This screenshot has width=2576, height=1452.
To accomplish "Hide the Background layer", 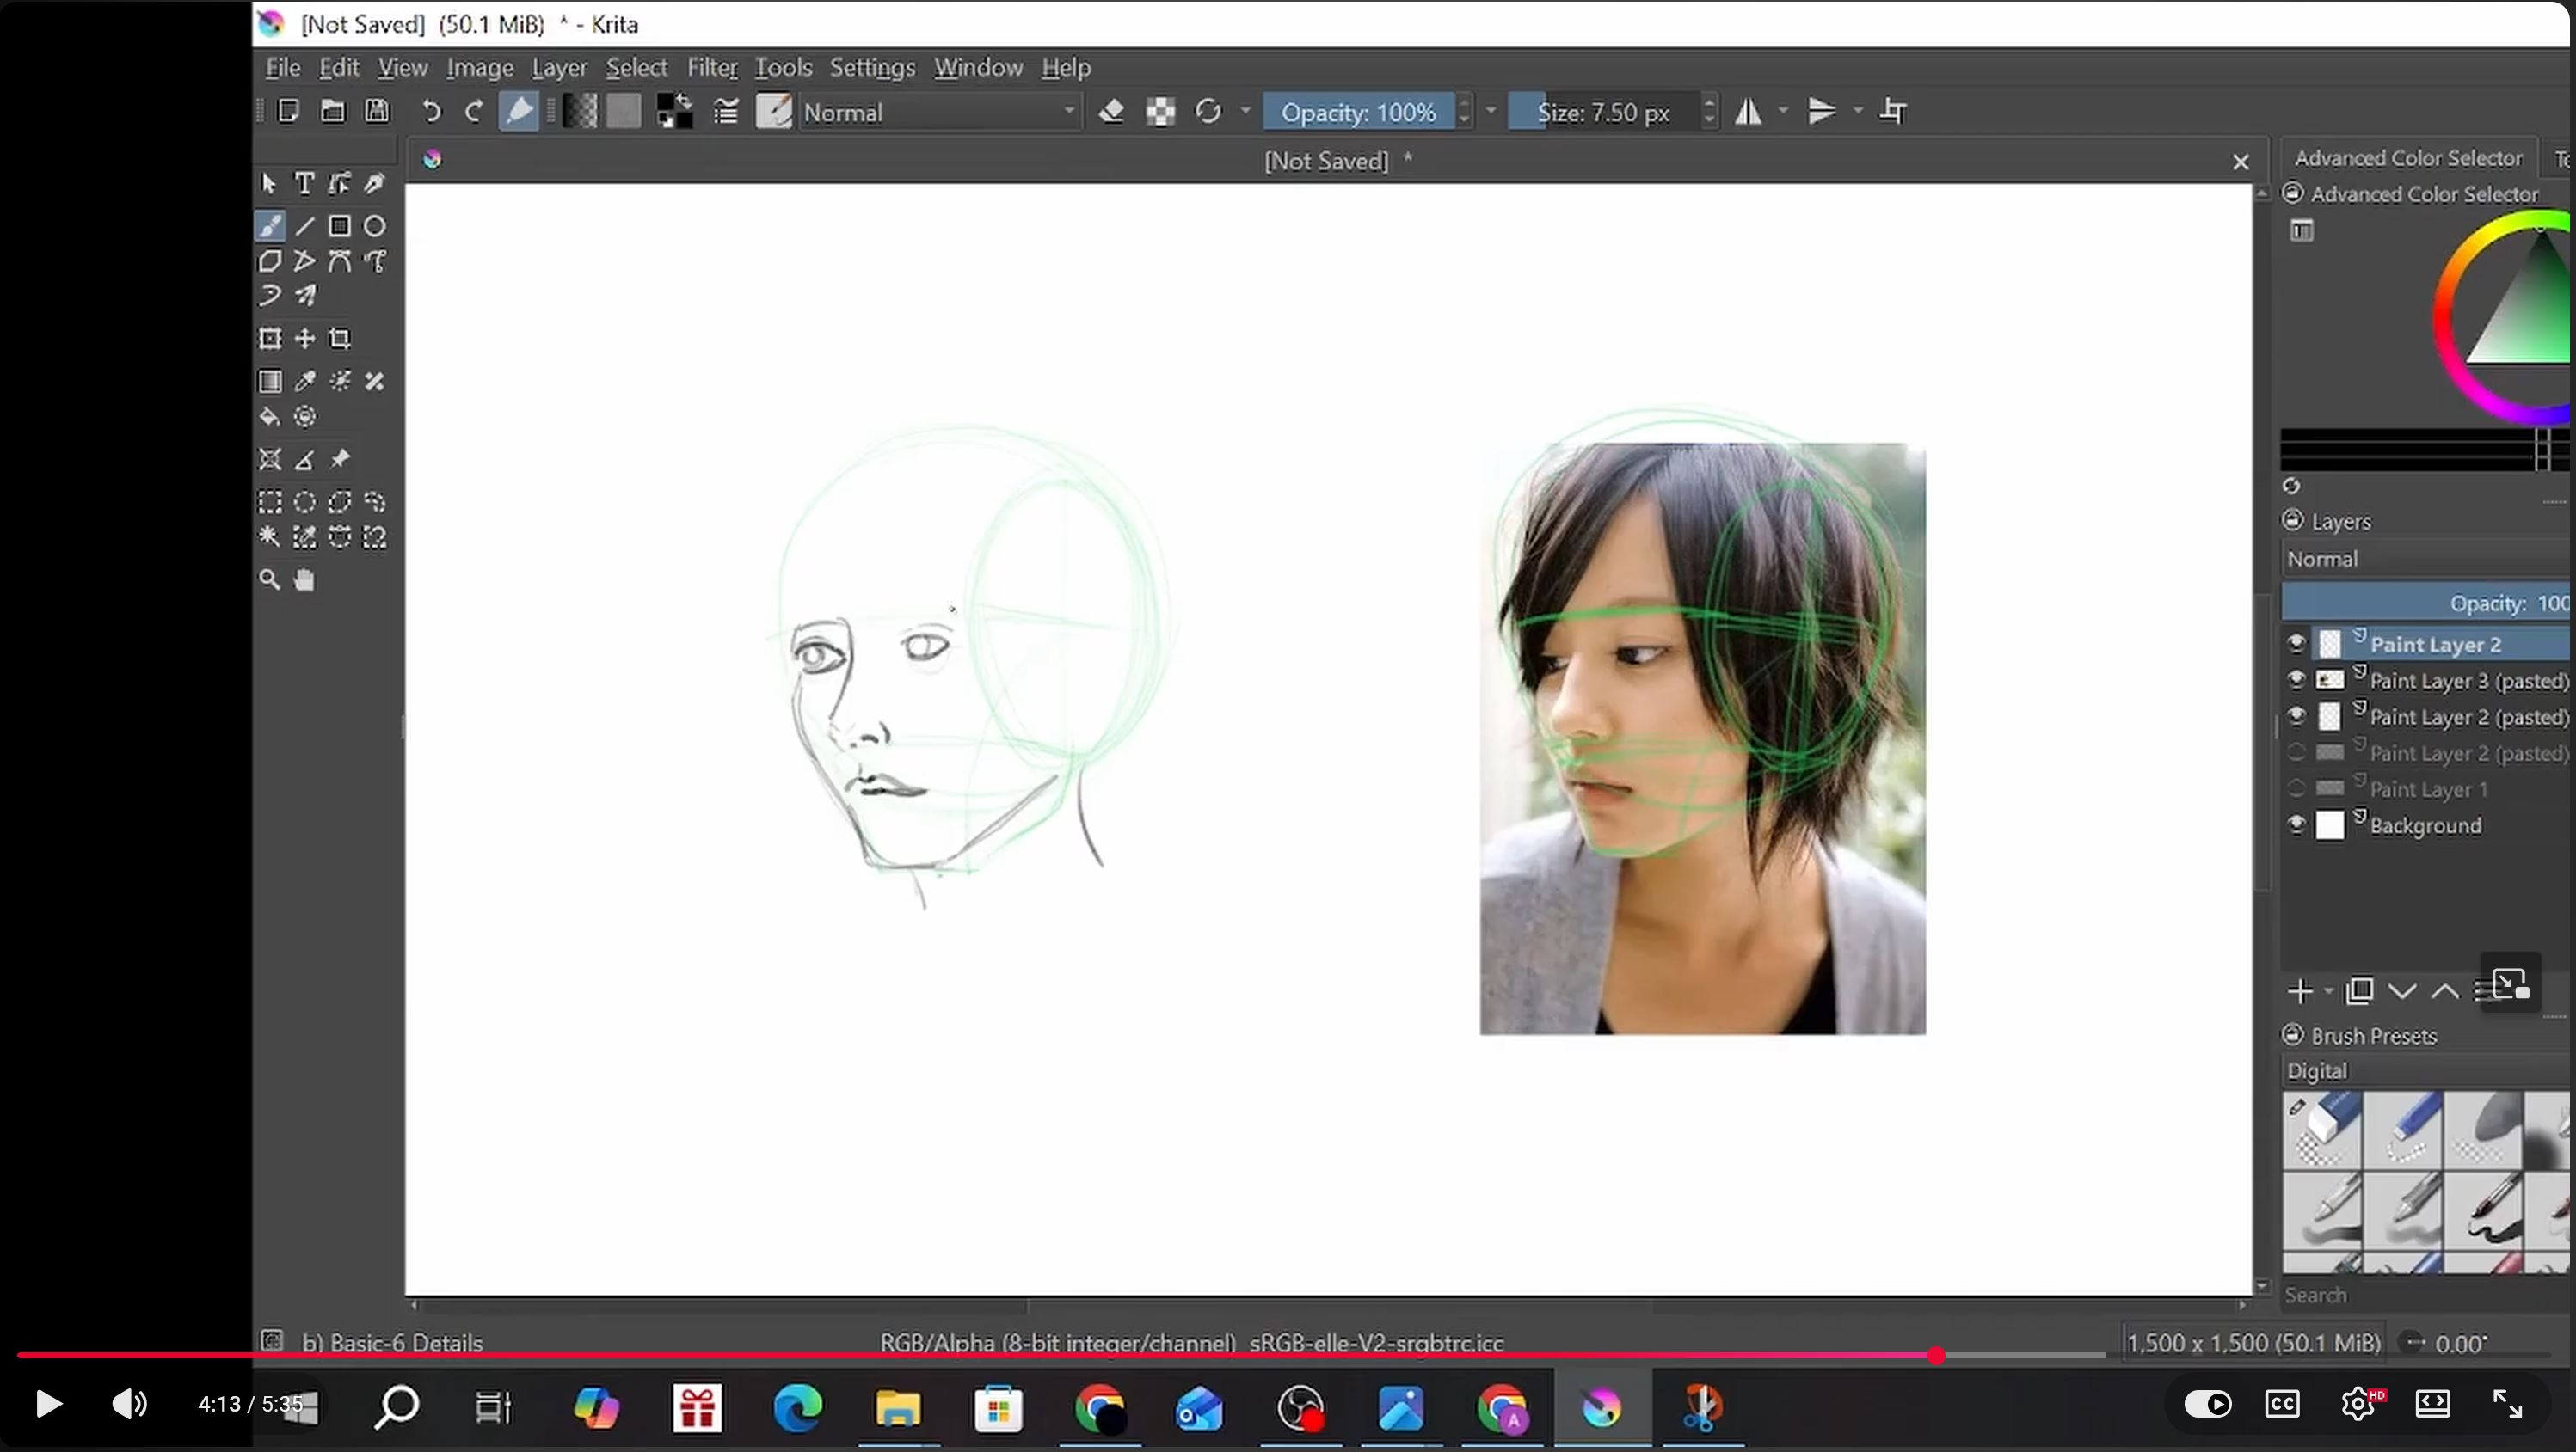I will (2296, 824).
